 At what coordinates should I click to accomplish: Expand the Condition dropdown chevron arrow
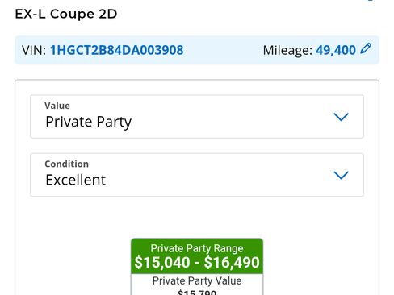(x=341, y=175)
